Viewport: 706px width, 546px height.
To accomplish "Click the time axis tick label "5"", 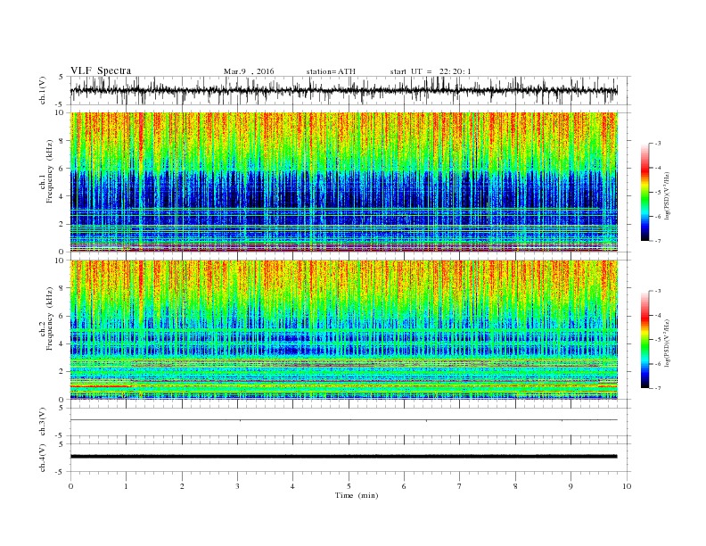I will pyautogui.click(x=349, y=486).
